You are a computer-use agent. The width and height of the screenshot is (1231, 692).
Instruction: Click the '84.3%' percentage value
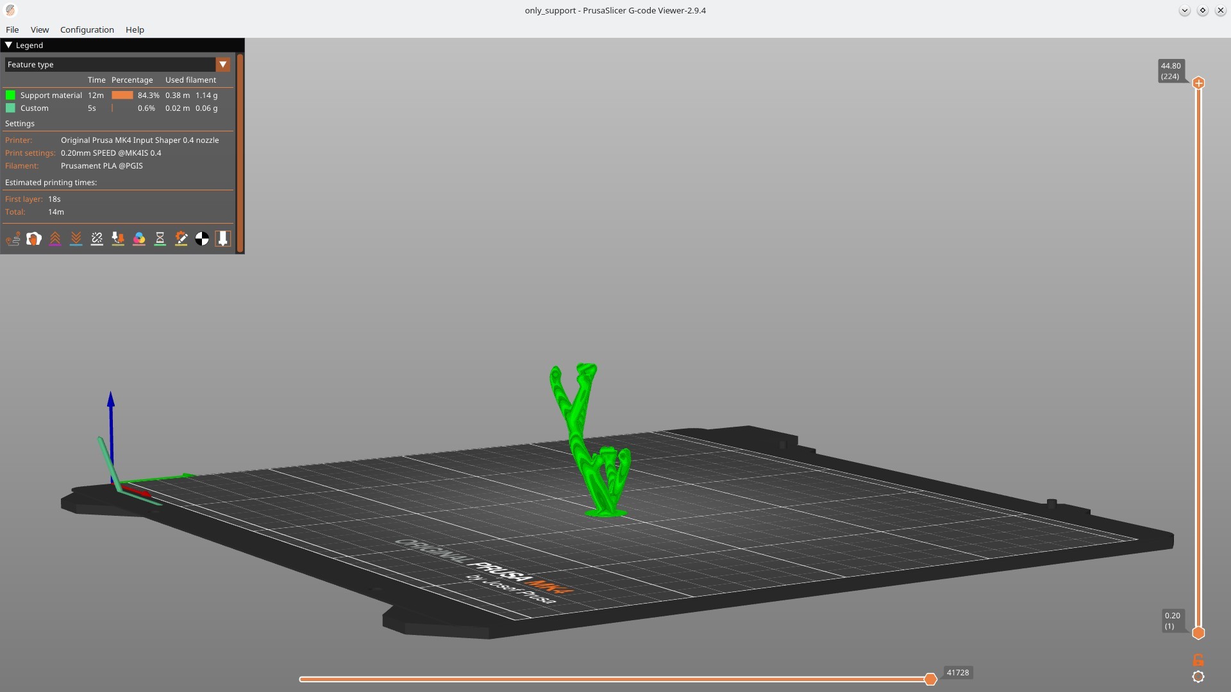[149, 95]
